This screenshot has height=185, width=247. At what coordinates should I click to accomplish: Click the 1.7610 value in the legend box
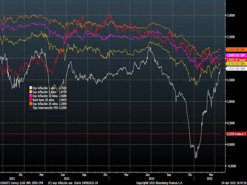[63, 88]
